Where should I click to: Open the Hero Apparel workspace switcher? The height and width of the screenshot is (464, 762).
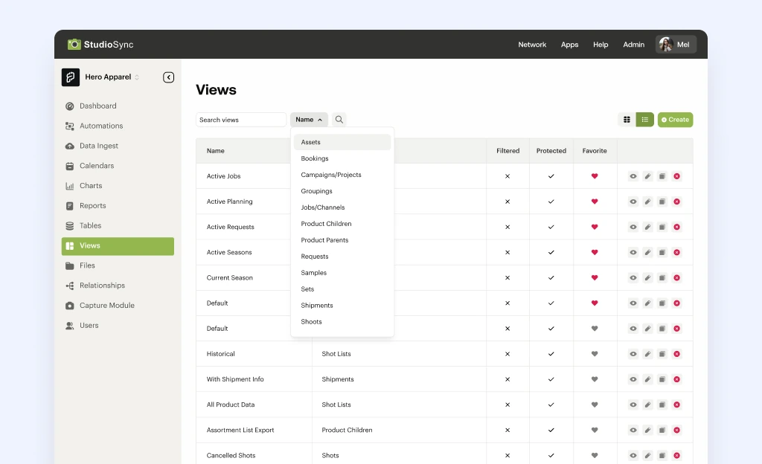click(112, 77)
